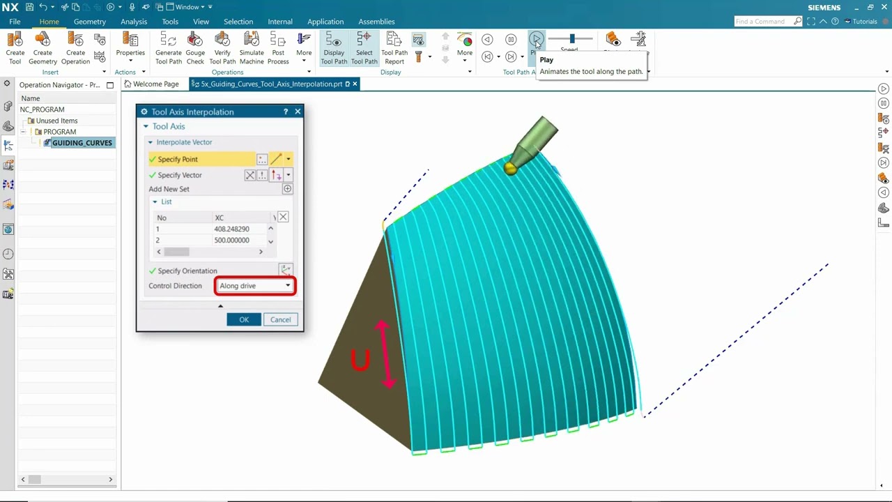Image resolution: width=892 pixels, height=502 pixels.
Task: Open the point dialog icon beside Specify Point
Action: [261, 159]
